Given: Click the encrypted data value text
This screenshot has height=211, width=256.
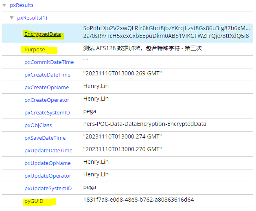Looking at the screenshot, I should click(x=166, y=32).
